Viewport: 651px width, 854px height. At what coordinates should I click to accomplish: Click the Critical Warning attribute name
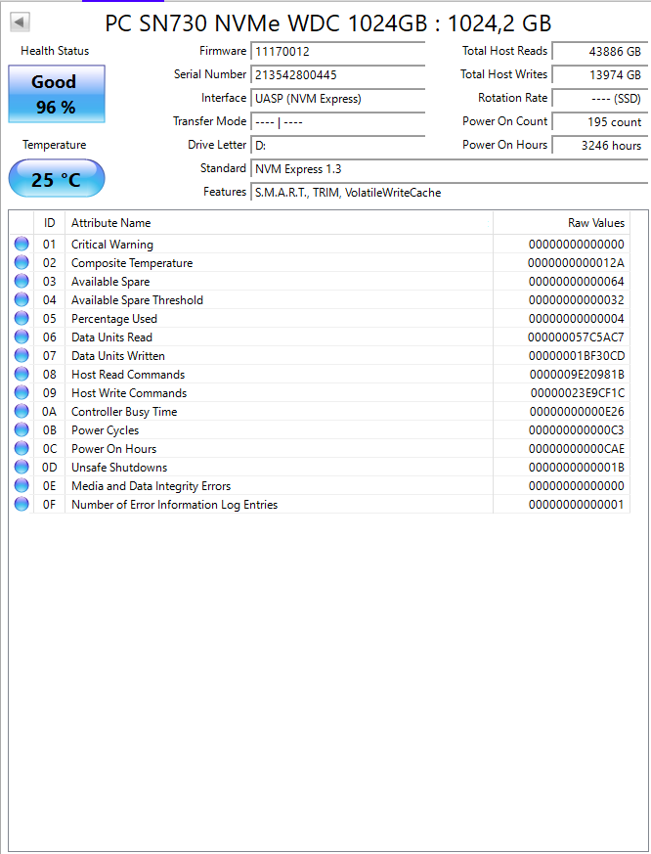112,245
